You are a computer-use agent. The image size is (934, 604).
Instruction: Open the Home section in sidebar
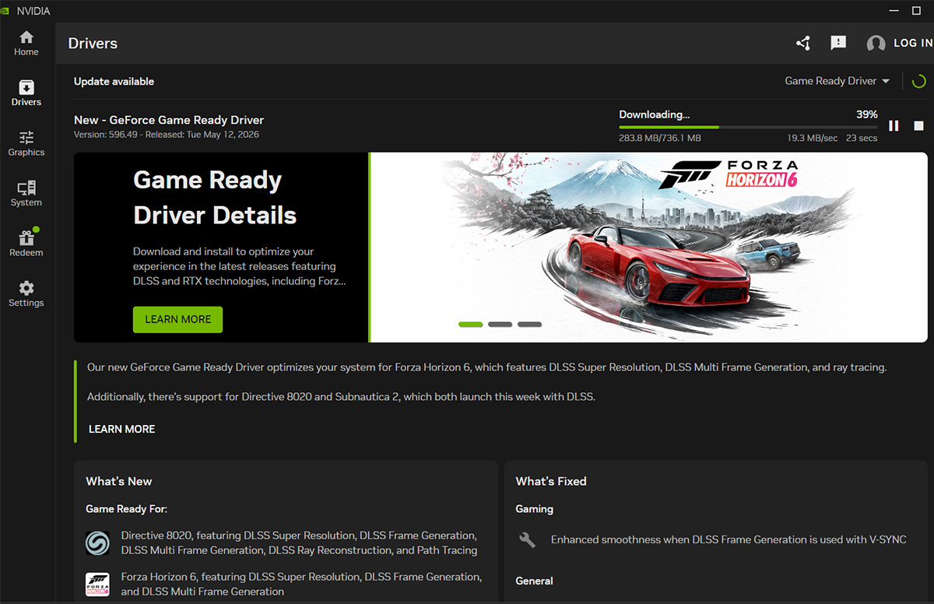(26, 44)
